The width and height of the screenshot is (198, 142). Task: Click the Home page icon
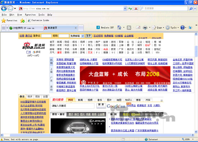[x=119, y=27]
